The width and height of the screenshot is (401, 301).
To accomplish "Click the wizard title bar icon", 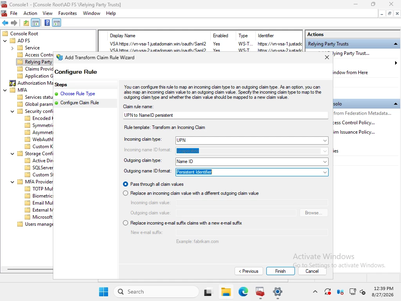I will (x=60, y=58).
